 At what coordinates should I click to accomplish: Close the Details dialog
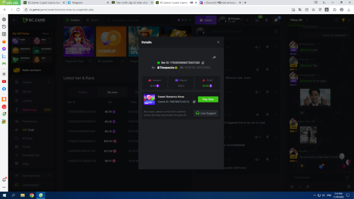click(218, 42)
